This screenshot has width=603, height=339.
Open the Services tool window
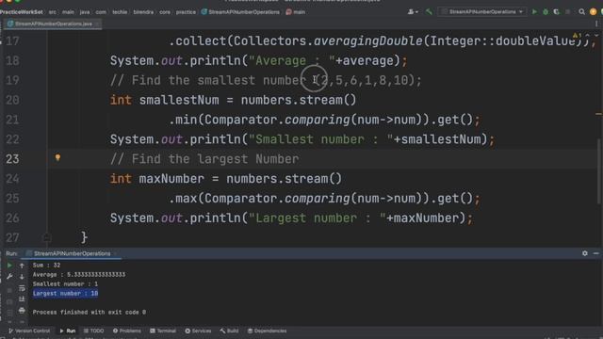click(198, 331)
